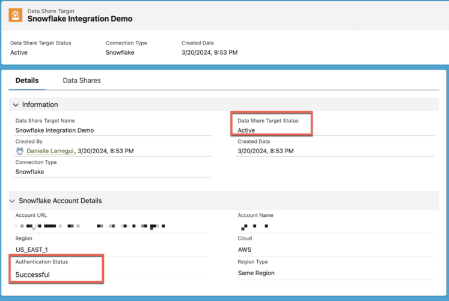Select the Authentication Status Successful value
Screen dimensions: 449x301
click(x=32, y=275)
